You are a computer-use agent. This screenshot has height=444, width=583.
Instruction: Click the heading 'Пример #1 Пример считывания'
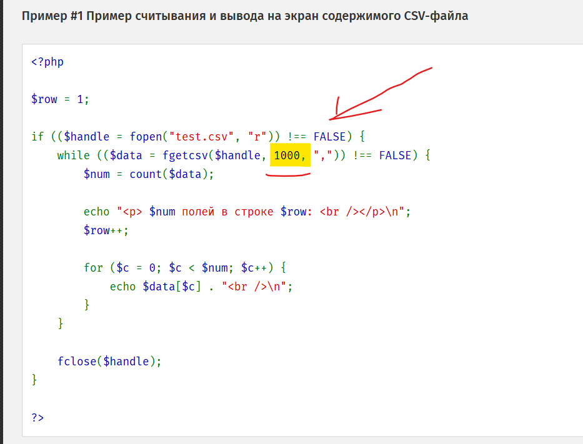pos(245,16)
